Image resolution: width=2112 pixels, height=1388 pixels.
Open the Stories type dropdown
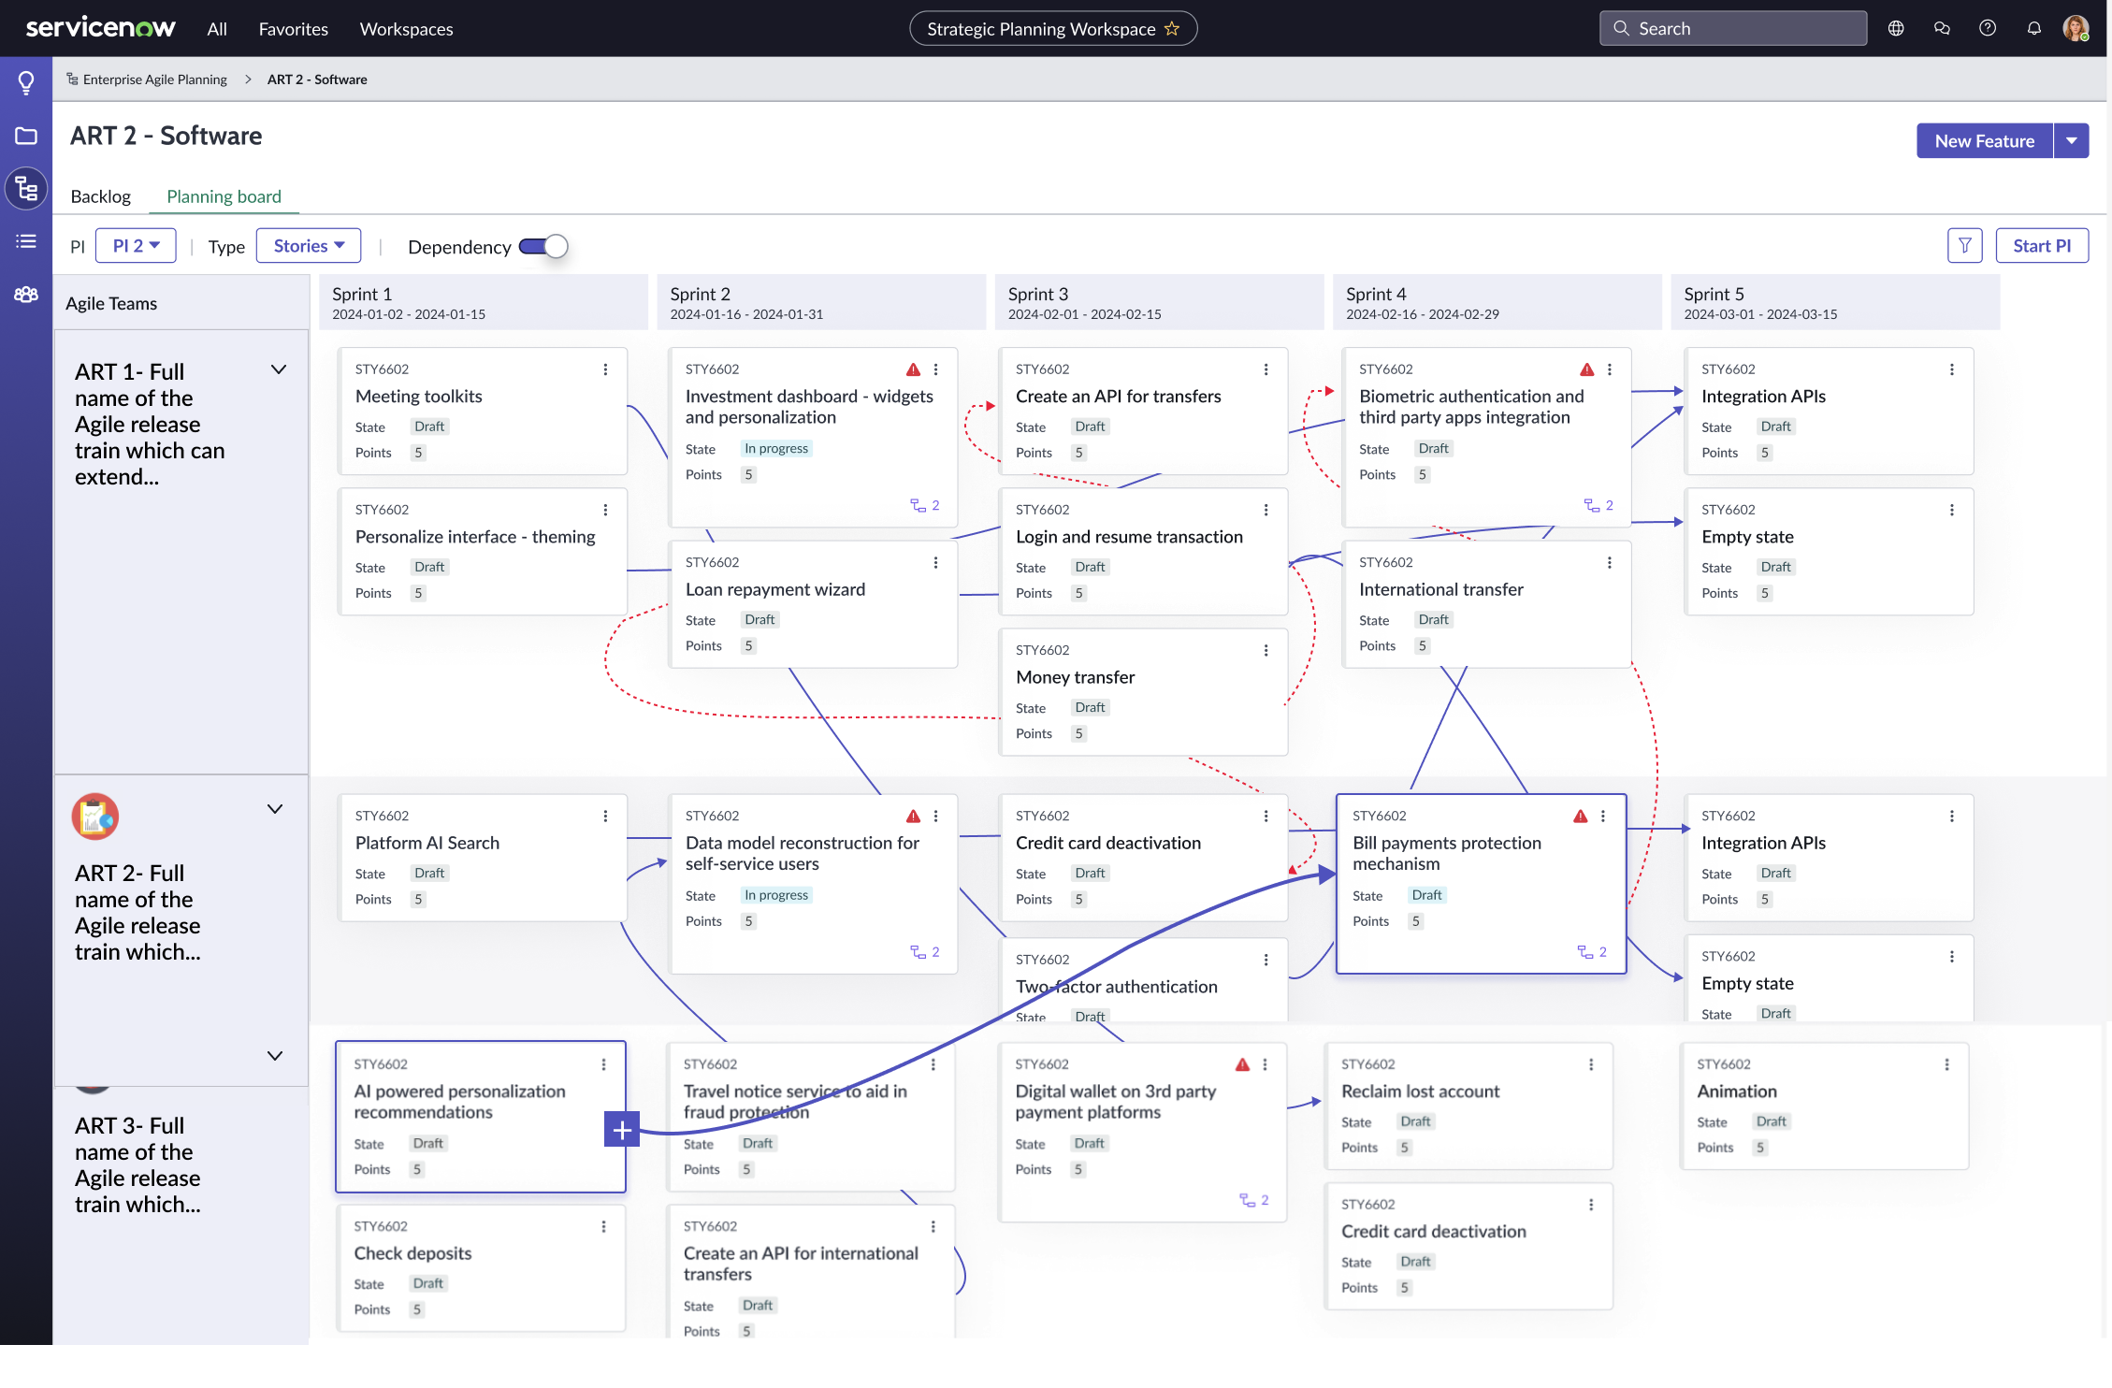pyautogui.click(x=309, y=245)
